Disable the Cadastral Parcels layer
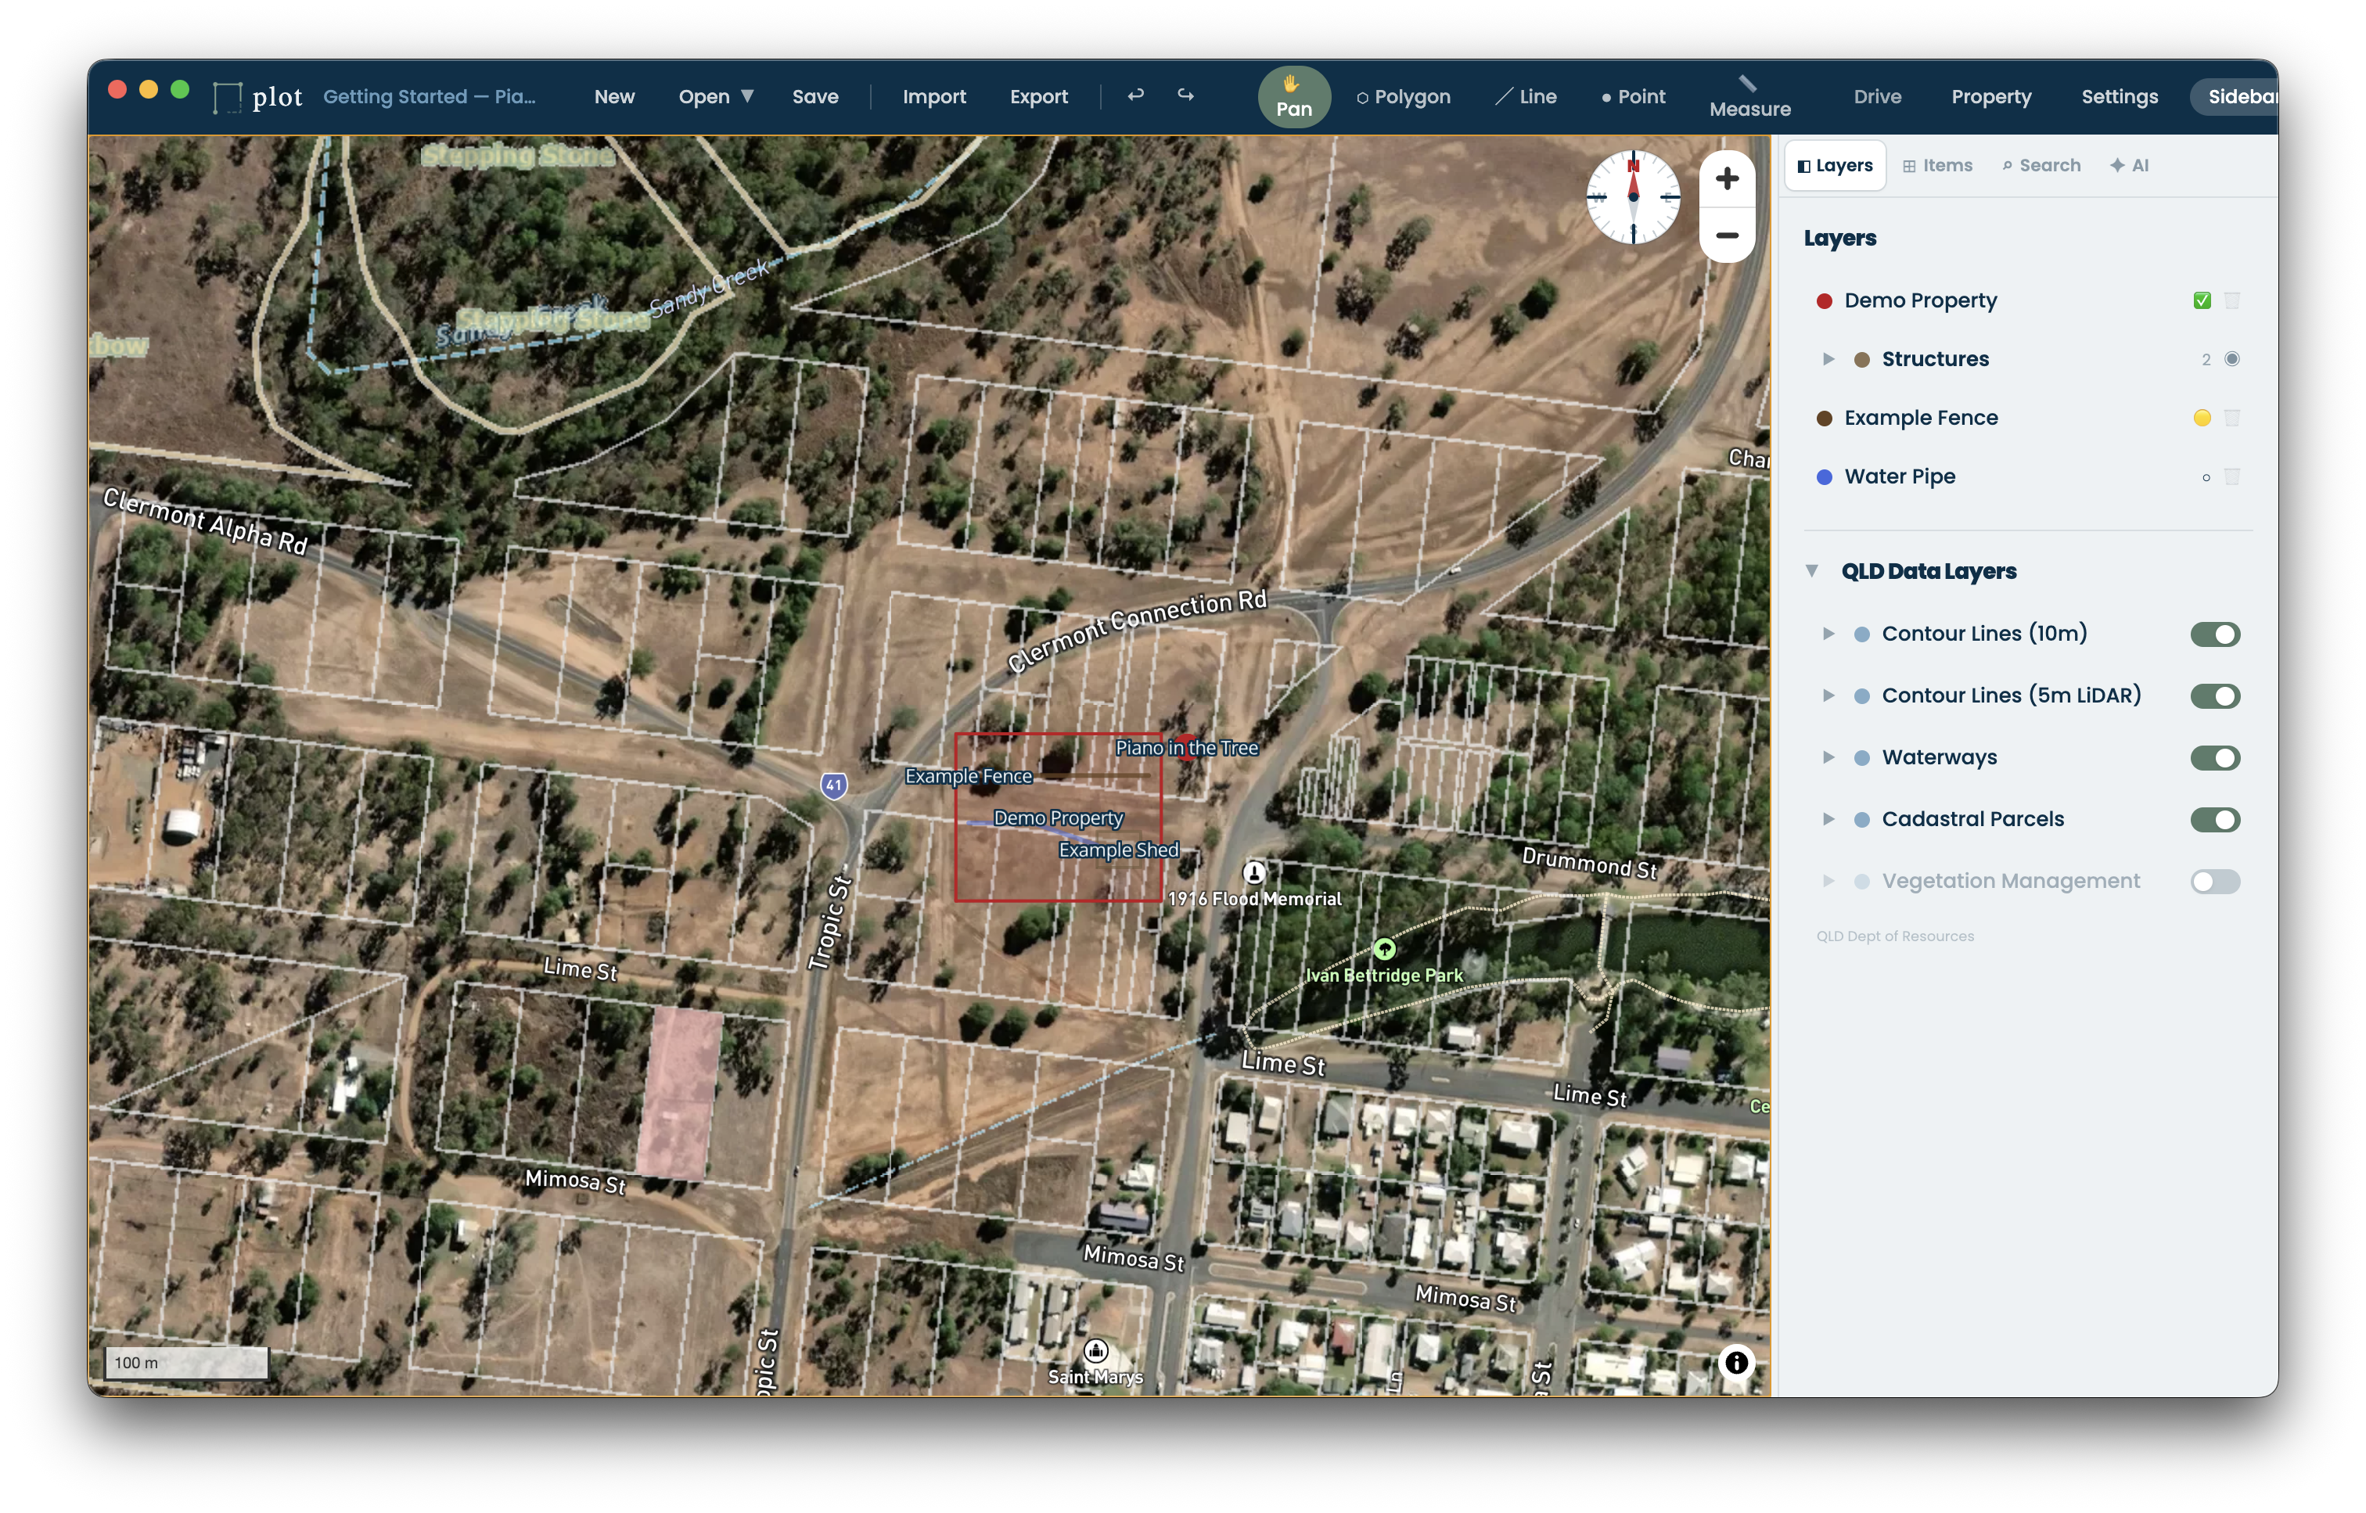The width and height of the screenshot is (2366, 1513). 2216,818
